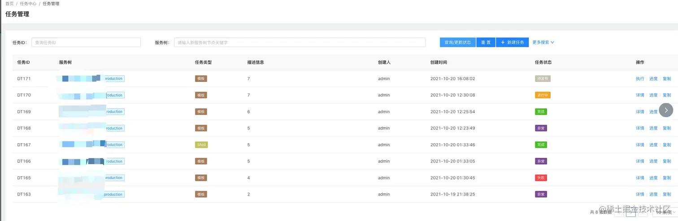This screenshot has height=221, width=678.
Task: Open 详情 for task DT167
Action: 640,145
